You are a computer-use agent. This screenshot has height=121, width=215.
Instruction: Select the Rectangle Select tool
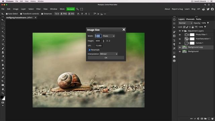click(x=3, y=24)
